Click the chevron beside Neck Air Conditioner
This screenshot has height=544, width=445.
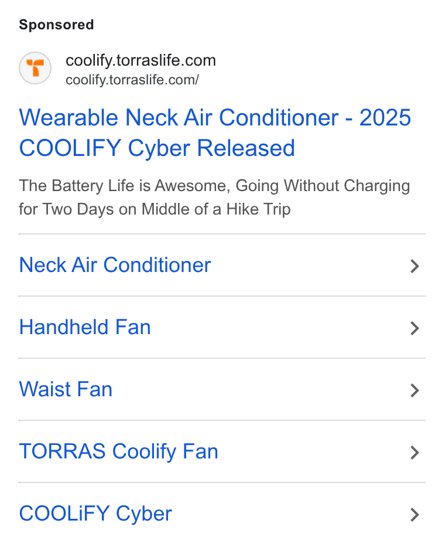(415, 266)
